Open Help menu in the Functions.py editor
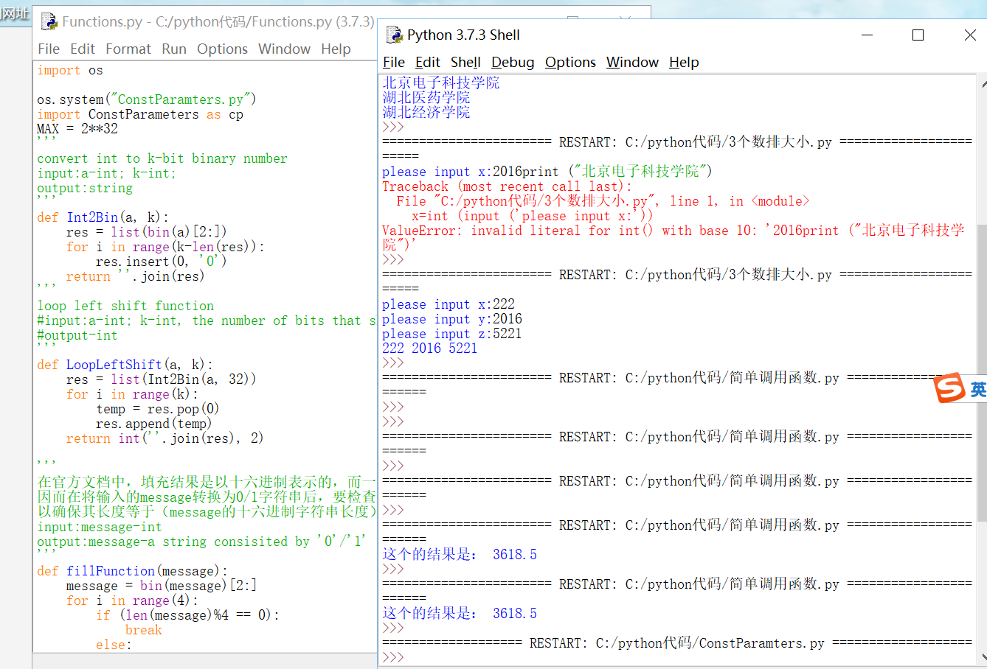 [x=336, y=49]
